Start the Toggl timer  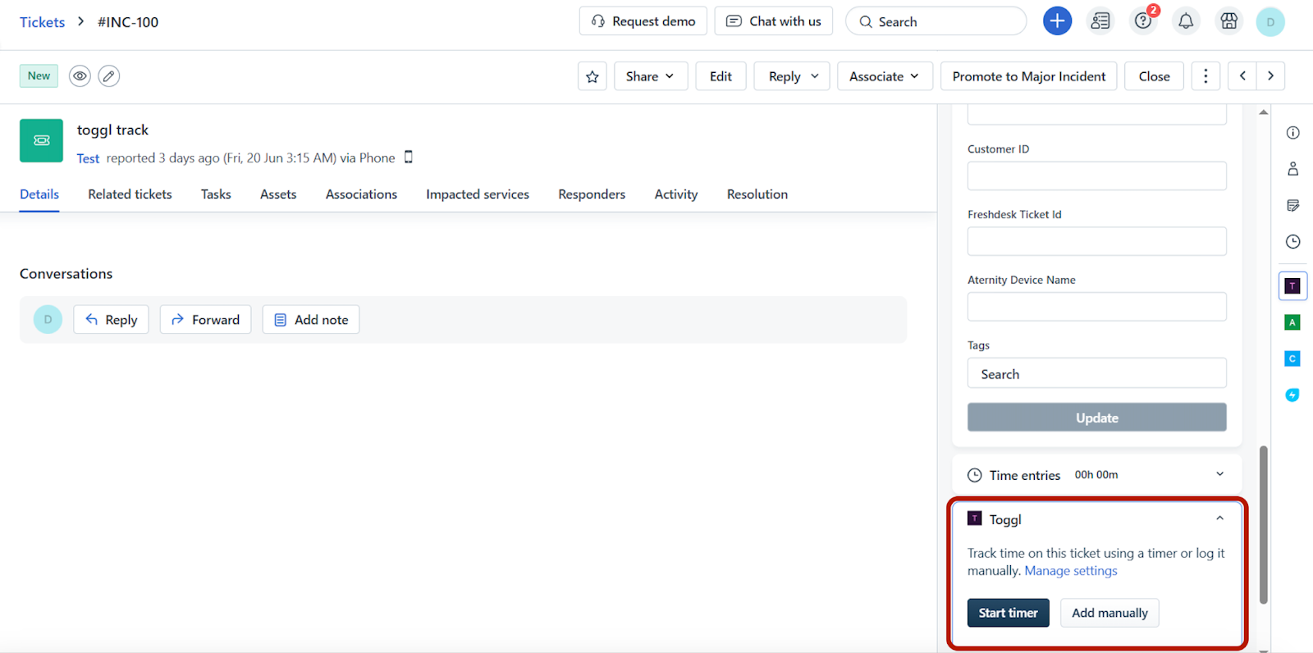(x=1009, y=613)
